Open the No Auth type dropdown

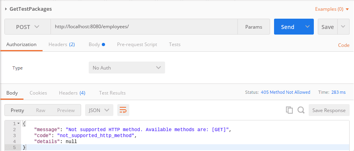click(x=126, y=68)
